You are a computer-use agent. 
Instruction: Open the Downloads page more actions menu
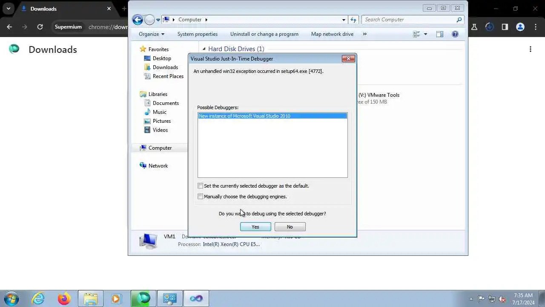(x=531, y=49)
